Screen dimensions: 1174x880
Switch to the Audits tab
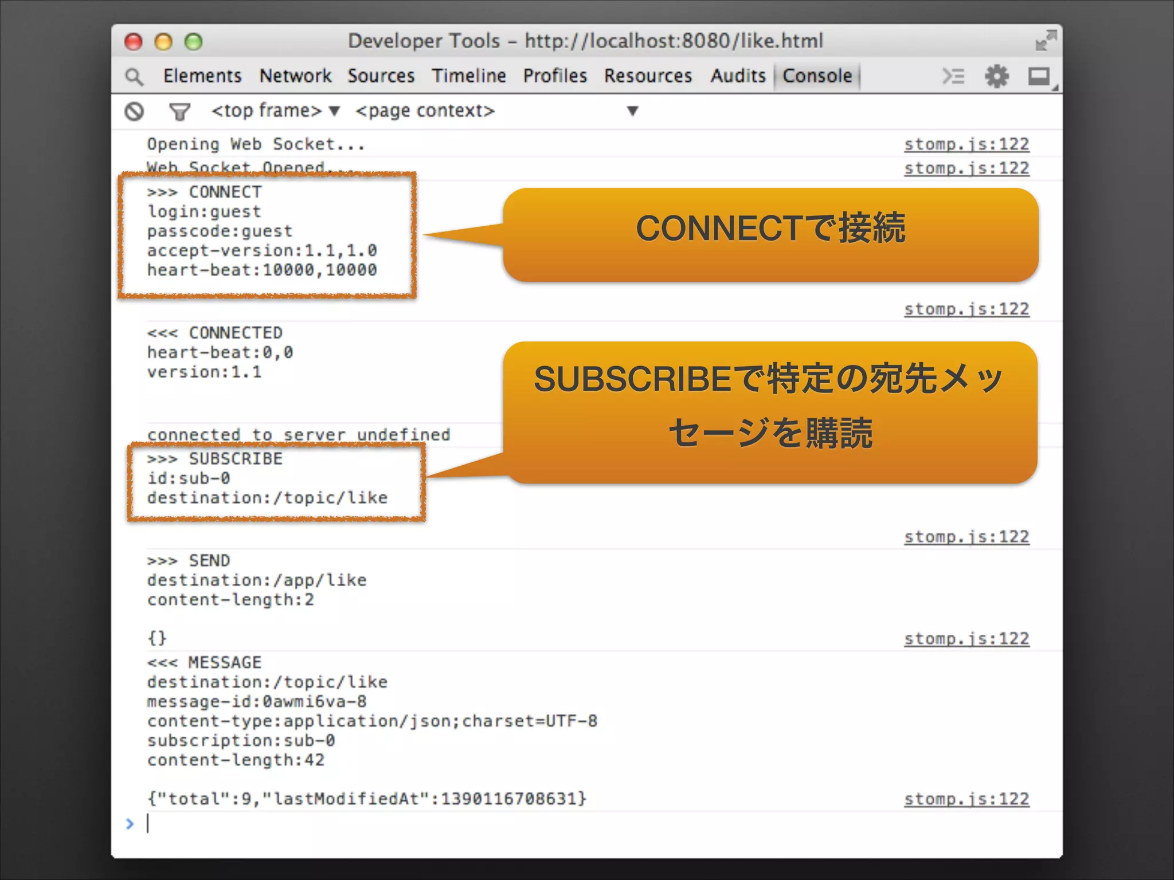pyautogui.click(x=738, y=76)
